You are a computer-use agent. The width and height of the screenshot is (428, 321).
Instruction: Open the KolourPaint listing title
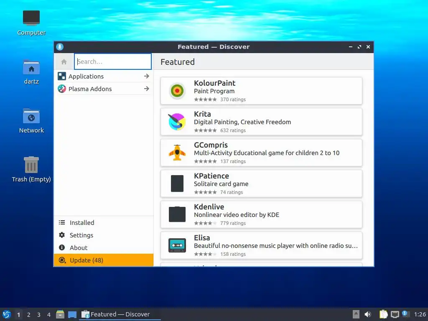click(x=214, y=83)
